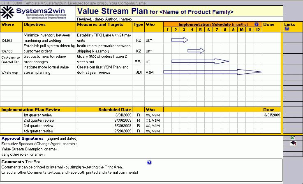303x184 pixels.
Task: Select 'Create our first VSM Plan' cell
Action: point(104,70)
